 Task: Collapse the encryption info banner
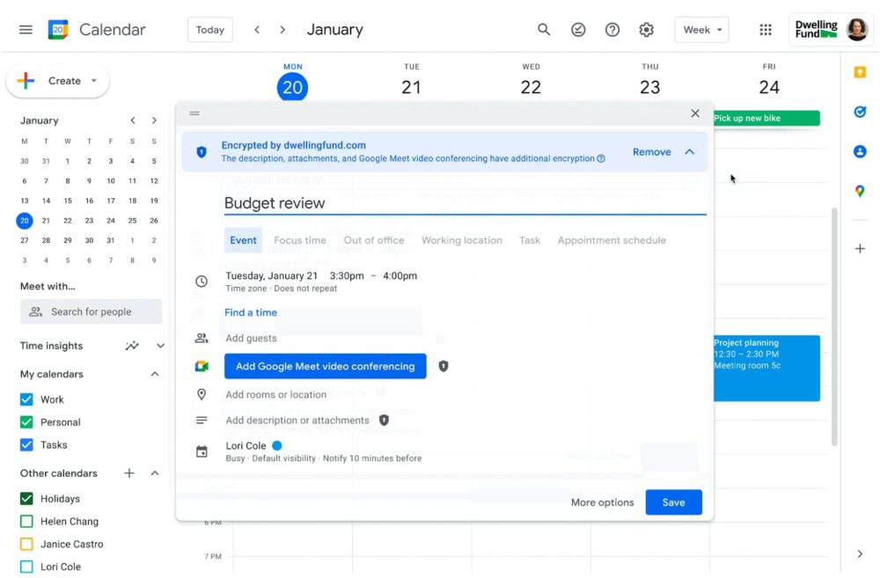click(x=690, y=152)
